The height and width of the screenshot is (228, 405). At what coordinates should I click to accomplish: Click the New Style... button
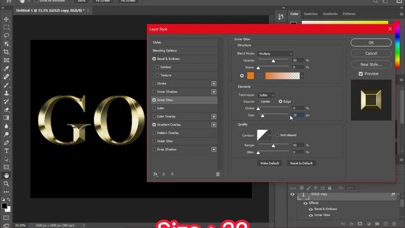coord(371,65)
